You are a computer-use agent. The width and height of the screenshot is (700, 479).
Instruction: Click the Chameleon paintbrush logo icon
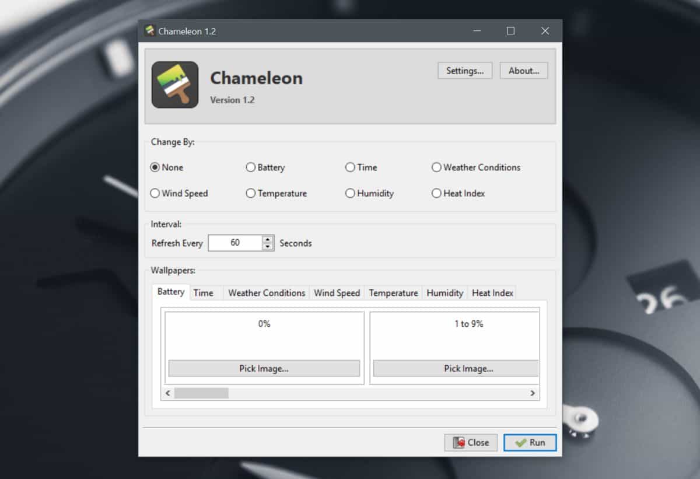point(175,85)
